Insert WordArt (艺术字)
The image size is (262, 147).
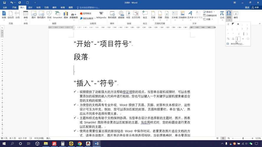point(190,15)
